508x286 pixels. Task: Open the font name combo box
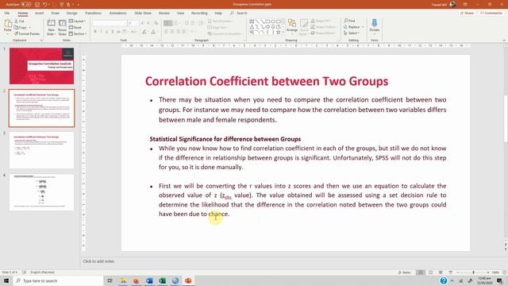pos(110,23)
